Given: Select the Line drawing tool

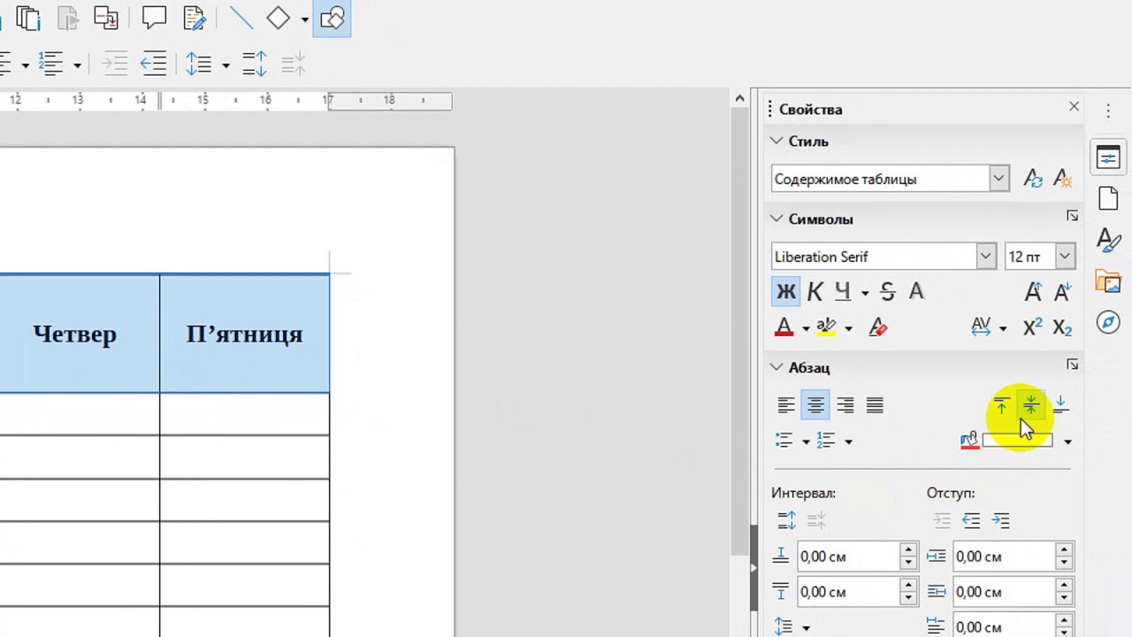Looking at the screenshot, I should [241, 18].
